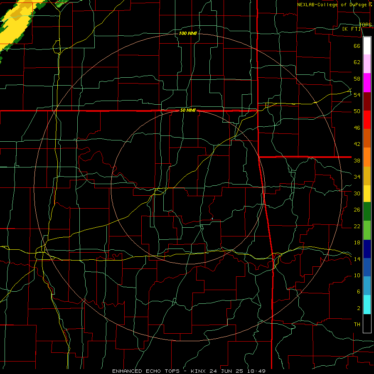Image resolution: width=374 pixels, height=374 pixels.
Task: Click legend value 26
Action: tap(357, 210)
